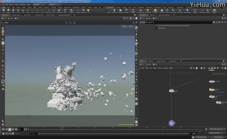Select the Tube shelf tool
The width and height of the screenshot is (227, 139).
[x=13, y=11]
